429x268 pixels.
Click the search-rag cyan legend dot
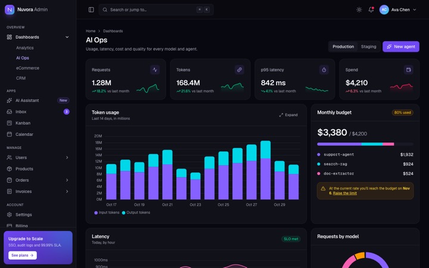pos(318,164)
